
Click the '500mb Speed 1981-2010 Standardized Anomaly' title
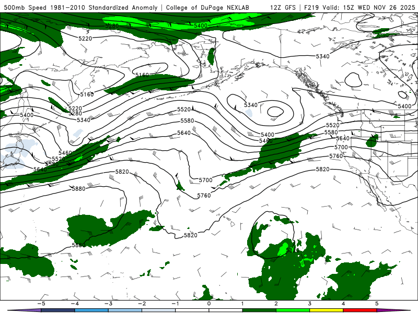pos(81,7)
